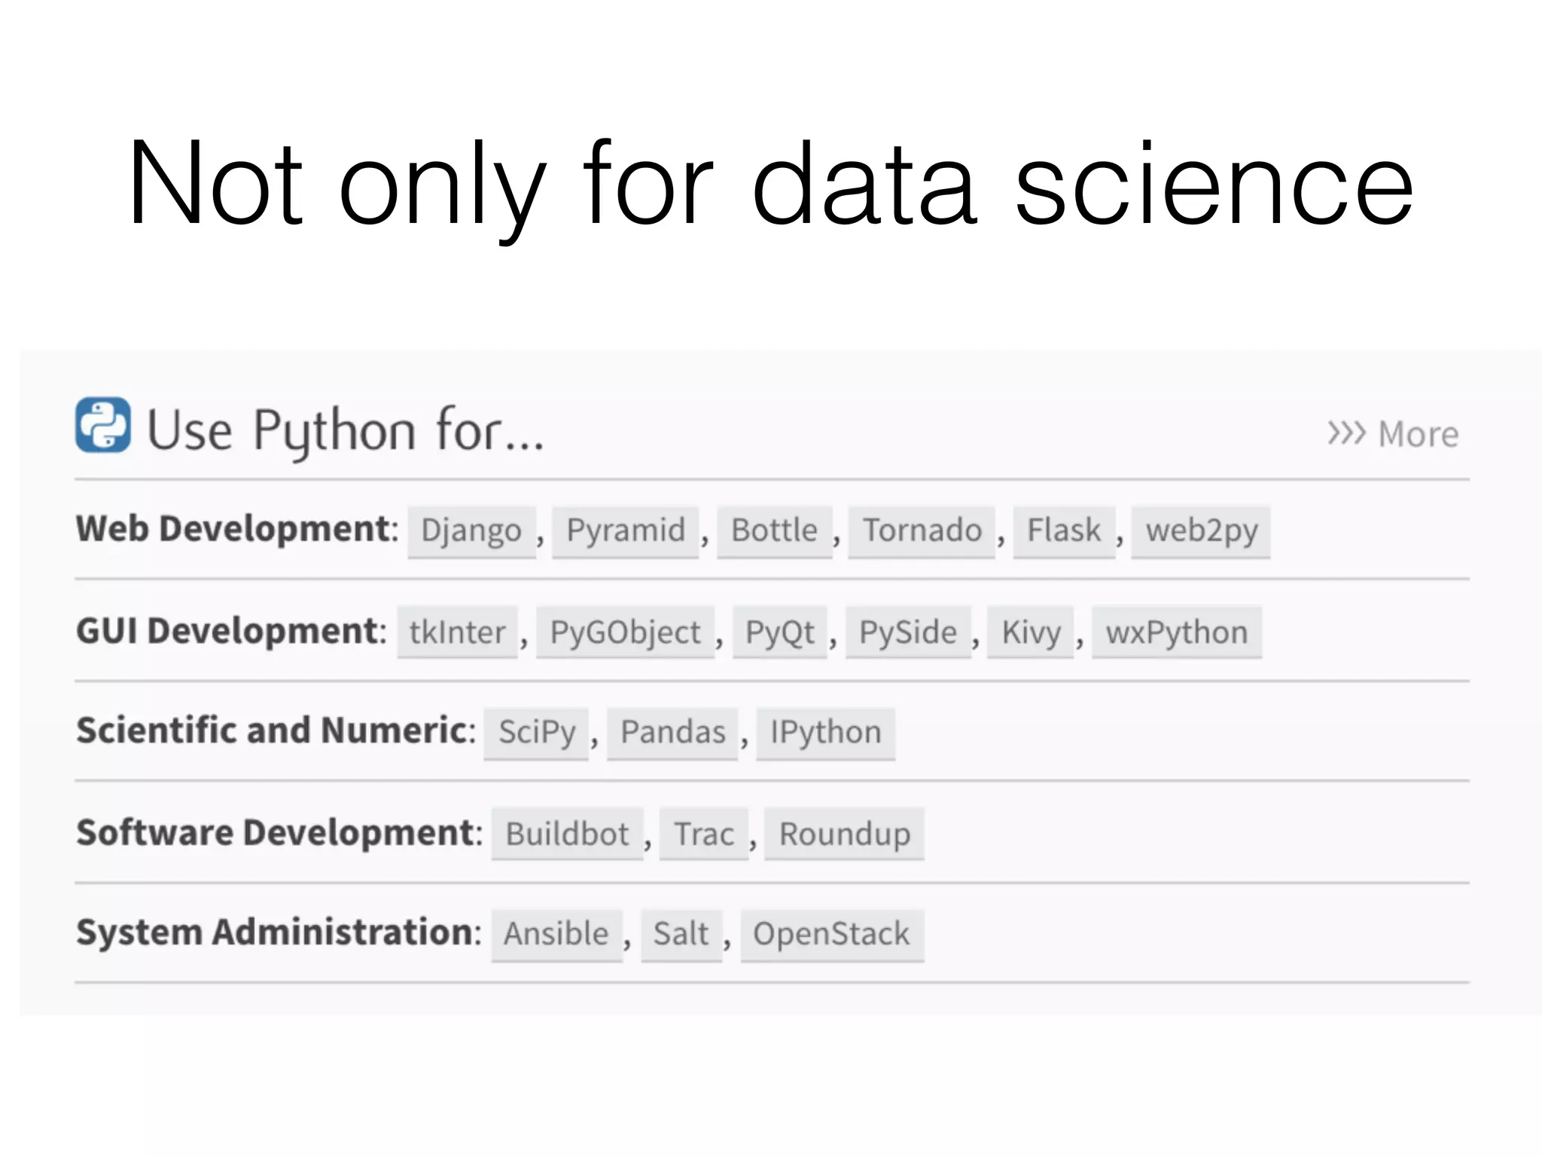
Task: Select the PyGObject tag
Action: [625, 633]
